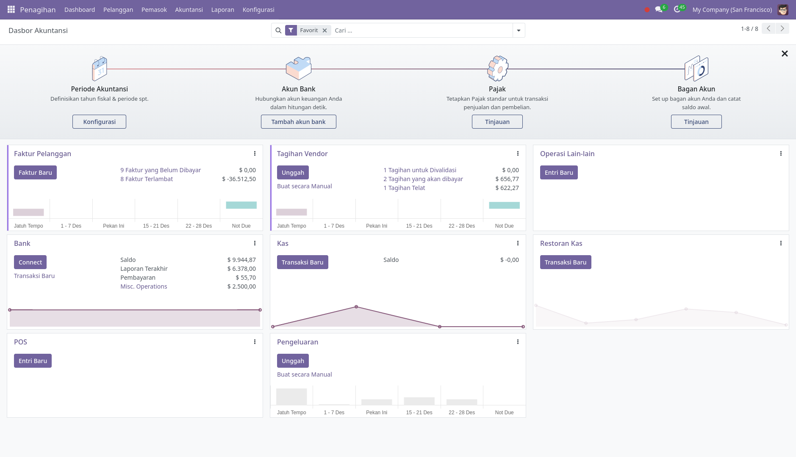Open the activities clock icon
This screenshot has height=457, width=796.
click(x=677, y=9)
